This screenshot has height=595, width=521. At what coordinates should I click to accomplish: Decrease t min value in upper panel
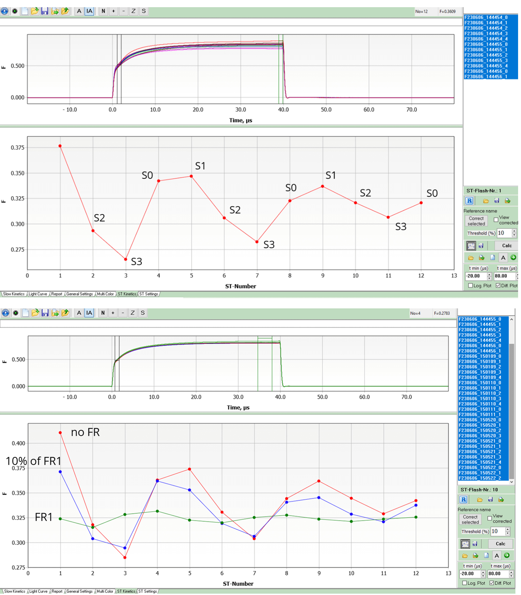[x=489, y=278]
